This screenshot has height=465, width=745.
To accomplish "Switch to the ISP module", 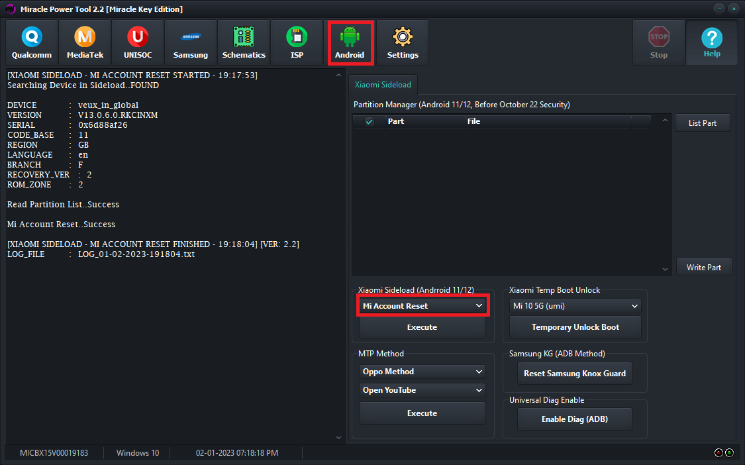I will click(297, 42).
